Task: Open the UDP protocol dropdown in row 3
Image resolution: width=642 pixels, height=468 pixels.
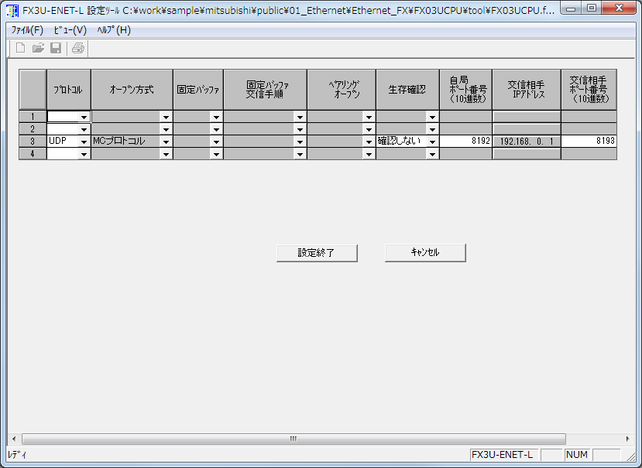Action: tap(85, 140)
